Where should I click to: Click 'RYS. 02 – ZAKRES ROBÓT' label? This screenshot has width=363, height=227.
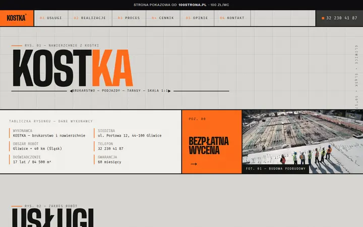click(51, 206)
